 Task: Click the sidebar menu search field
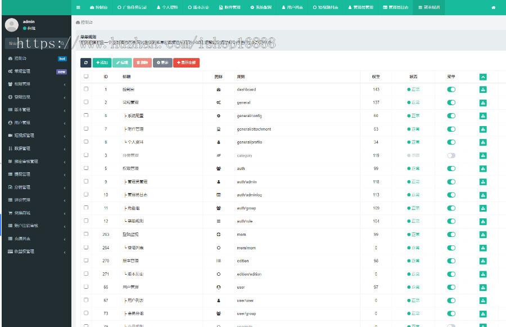pos(33,43)
